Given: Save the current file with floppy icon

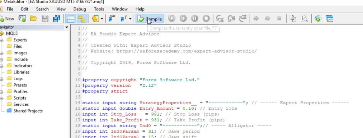Looking at the screenshot, I should (45, 19).
